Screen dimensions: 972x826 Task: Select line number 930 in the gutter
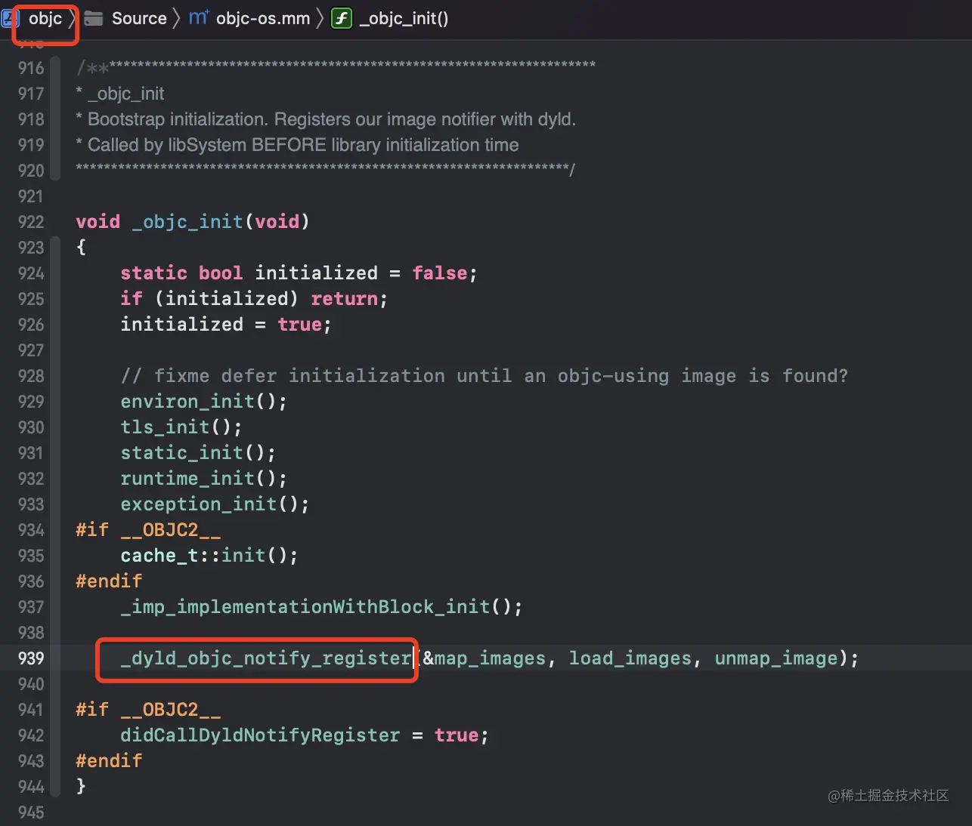[x=31, y=427]
